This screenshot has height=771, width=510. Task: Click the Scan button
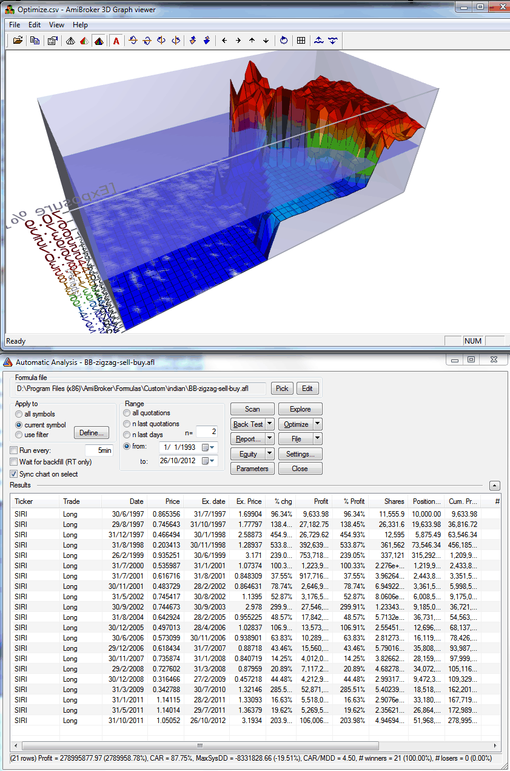pos(252,409)
